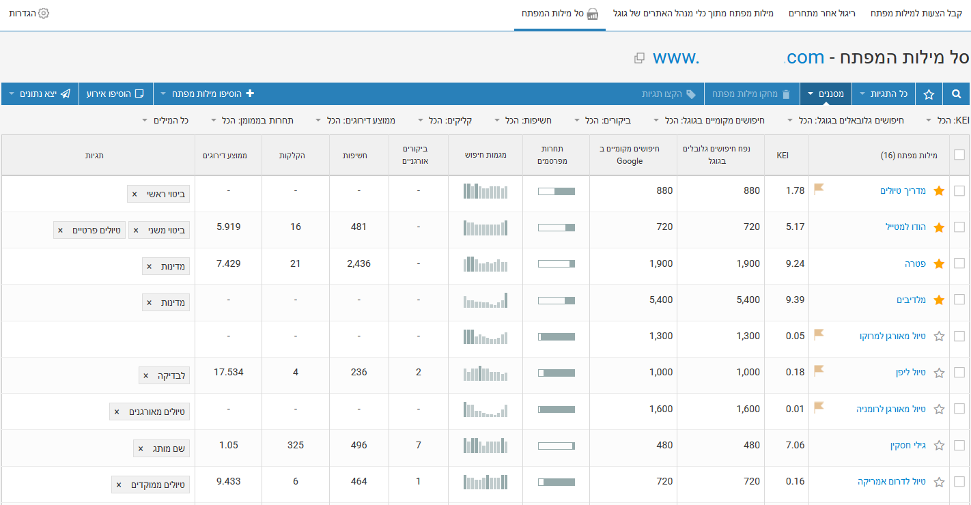This screenshot has width=971, height=505.
Task: Click search trend chart in מלדיבים row
Action: pos(485,300)
